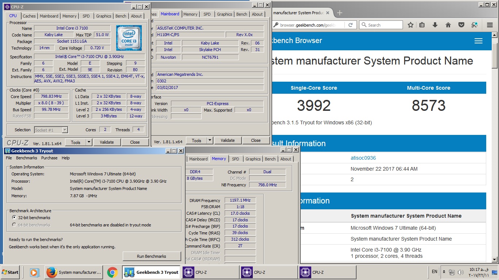Screen dimensions: 499x280
Task: Open Firefox bookmarks list icon
Action: tap(422, 25)
